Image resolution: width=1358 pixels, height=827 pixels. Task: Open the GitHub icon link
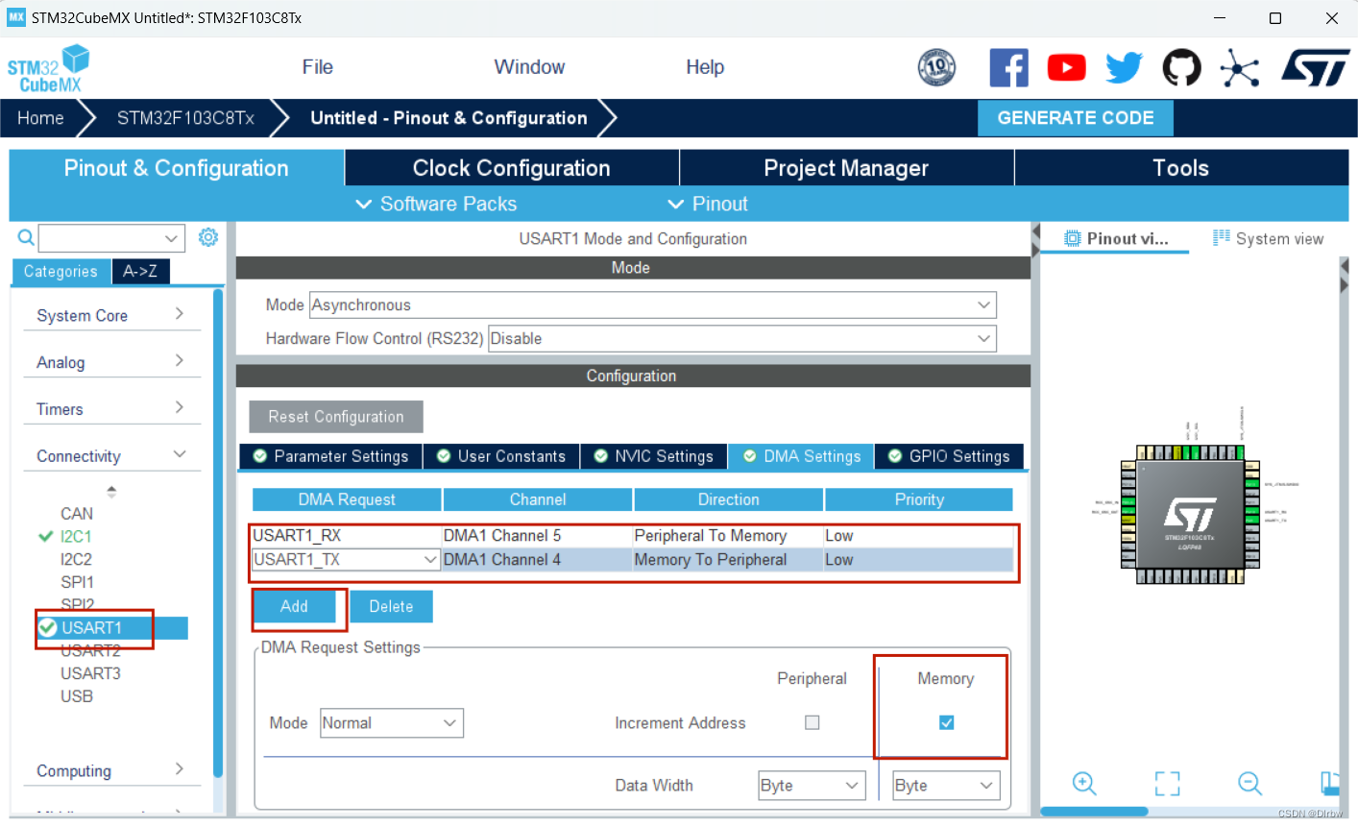pos(1181,67)
